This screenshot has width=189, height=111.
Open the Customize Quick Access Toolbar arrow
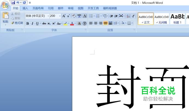(30, 2)
